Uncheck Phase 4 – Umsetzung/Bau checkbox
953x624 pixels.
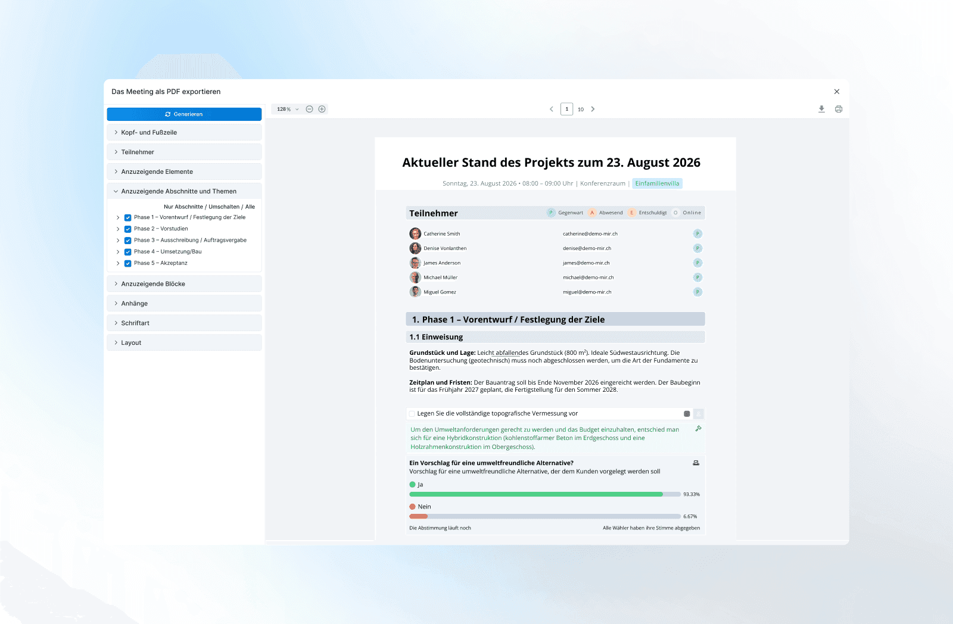(127, 252)
